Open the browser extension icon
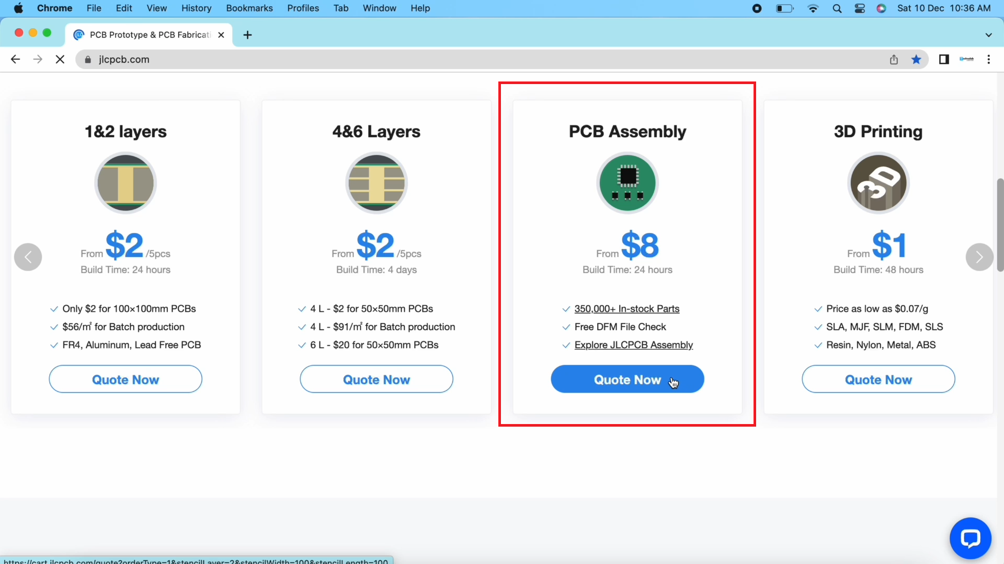 [x=966, y=60]
